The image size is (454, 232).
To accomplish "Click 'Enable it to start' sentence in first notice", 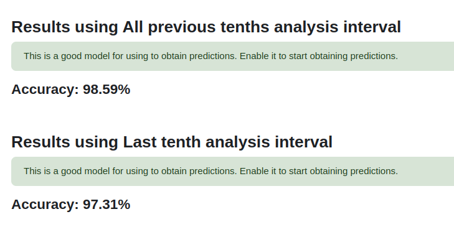I will click(319, 56).
